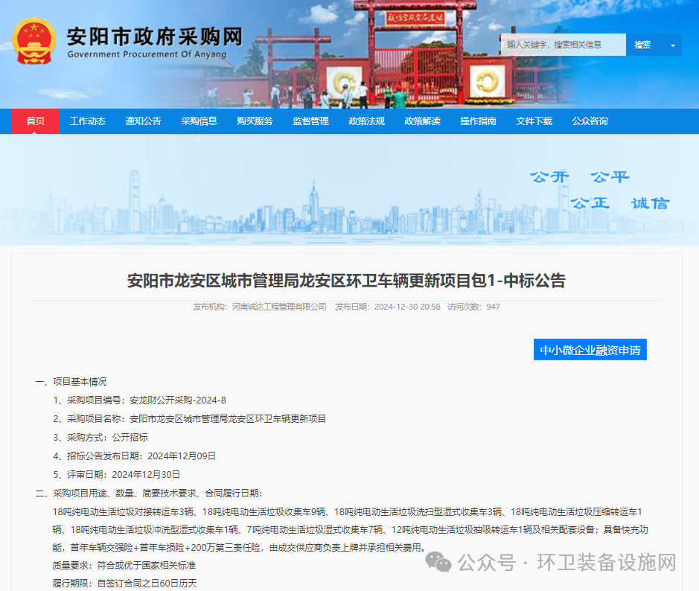This screenshot has width=699, height=591.
Task: Click the 中小微企业融资申请 button
Action: tap(590, 350)
